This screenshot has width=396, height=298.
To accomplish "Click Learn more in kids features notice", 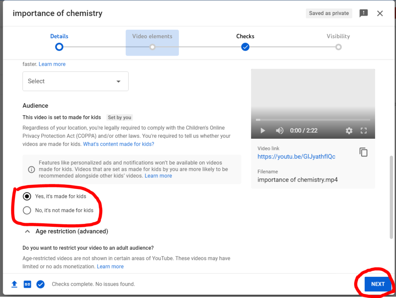I will coord(158,176).
